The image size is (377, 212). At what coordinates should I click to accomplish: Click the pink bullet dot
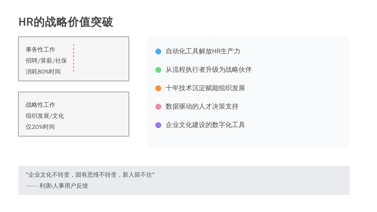point(158,107)
